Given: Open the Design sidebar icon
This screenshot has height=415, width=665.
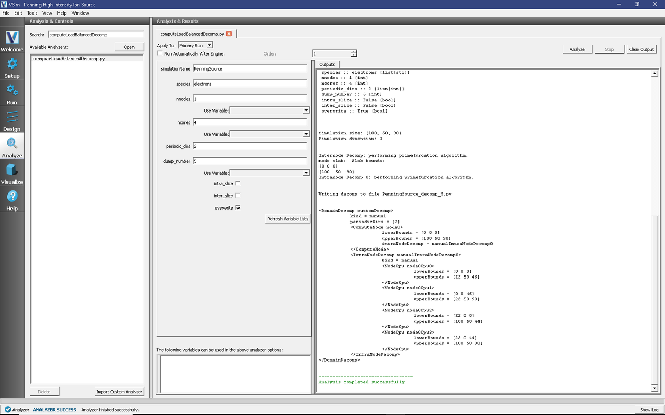Looking at the screenshot, I should [x=12, y=120].
